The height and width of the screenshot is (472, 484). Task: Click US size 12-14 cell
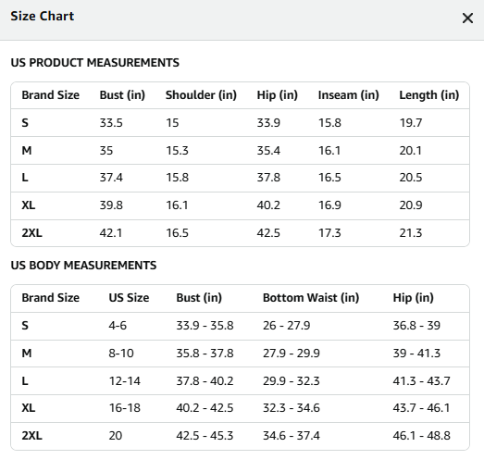coord(124,381)
